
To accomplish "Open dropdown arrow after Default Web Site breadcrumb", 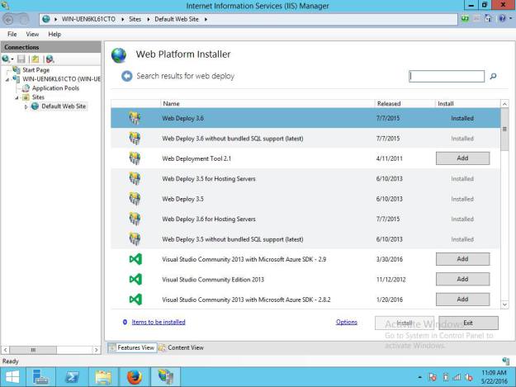I will 206,20.
